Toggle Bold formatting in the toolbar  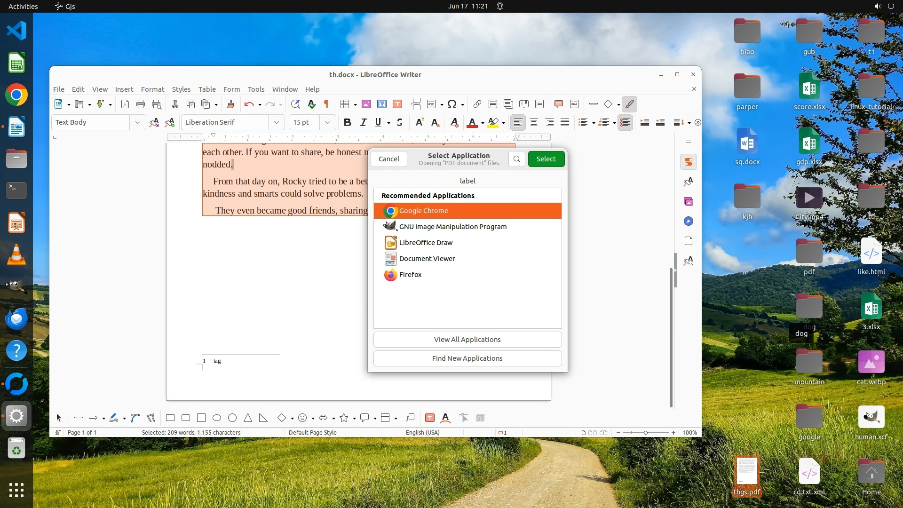(348, 122)
